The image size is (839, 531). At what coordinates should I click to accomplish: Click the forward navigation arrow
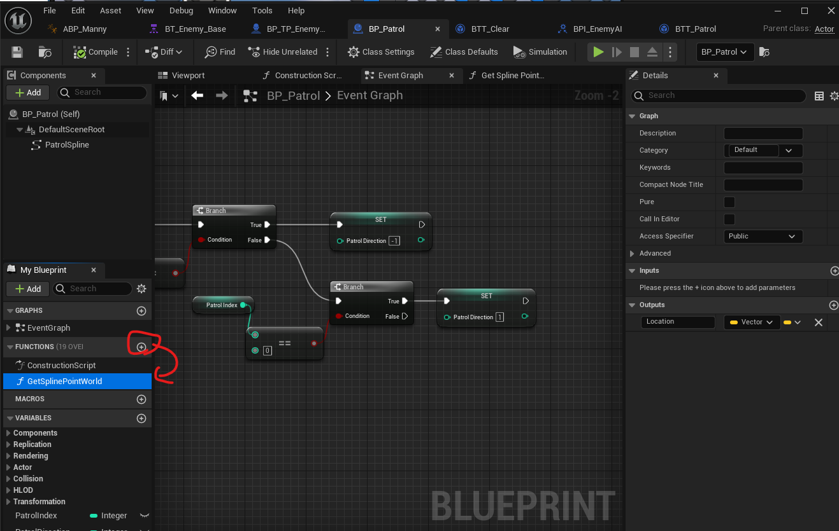pos(222,95)
